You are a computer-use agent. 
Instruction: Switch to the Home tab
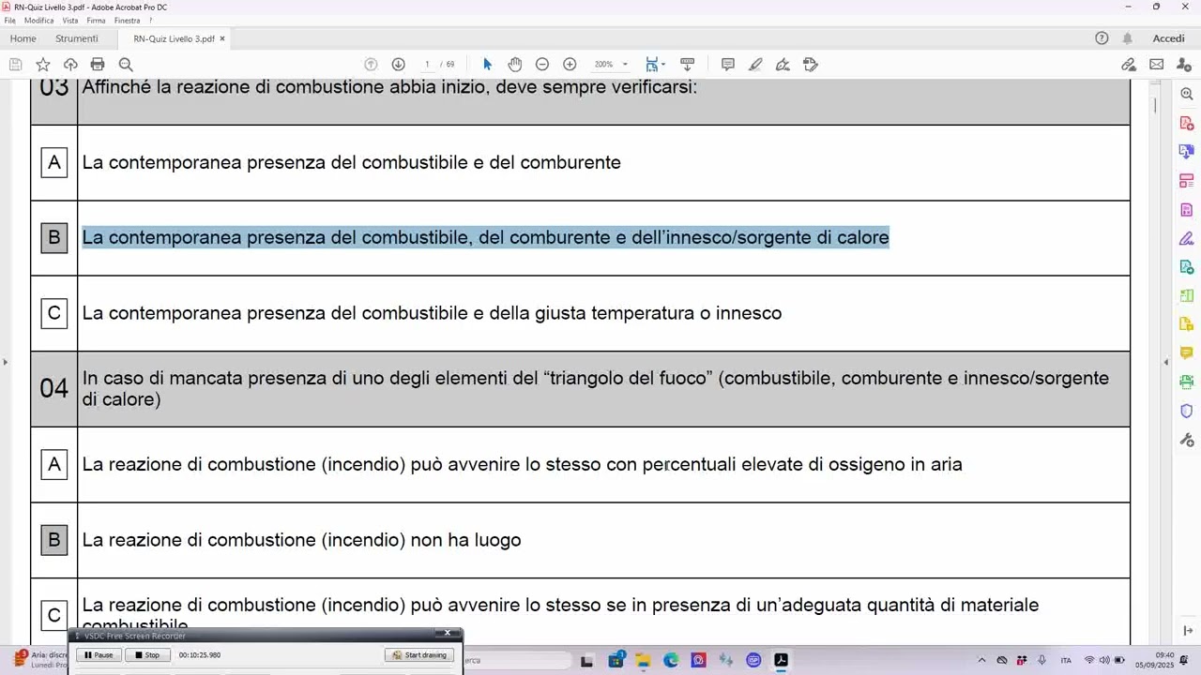tap(23, 38)
